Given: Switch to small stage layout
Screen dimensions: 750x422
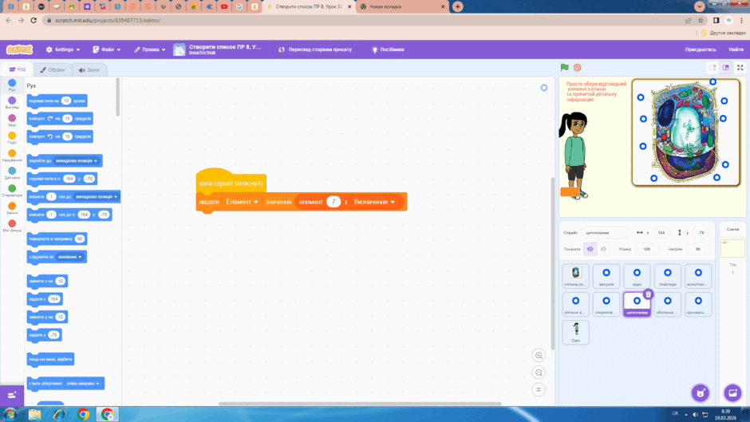Looking at the screenshot, I should pos(712,68).
